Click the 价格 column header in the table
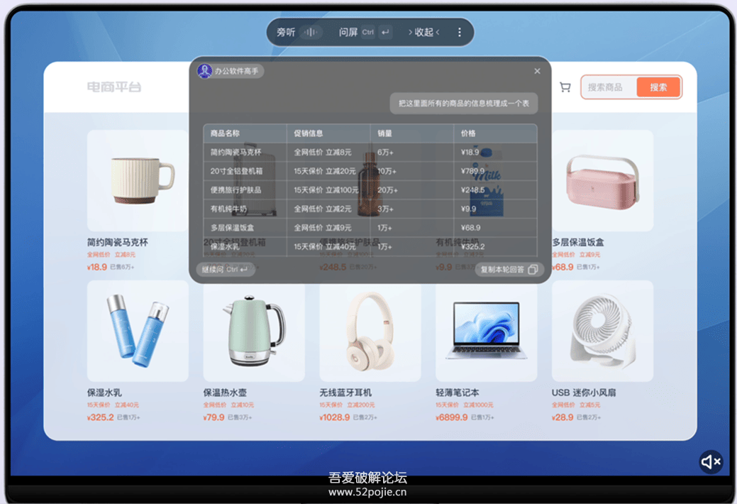The width and height of the screenshot is (737, 504). 467,134
